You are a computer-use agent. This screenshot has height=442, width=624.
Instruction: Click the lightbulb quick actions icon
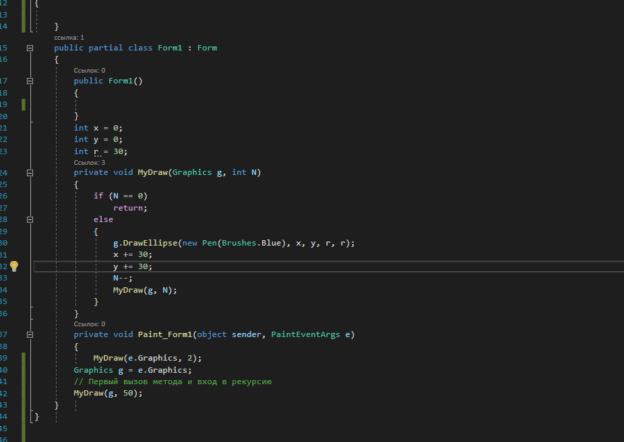(14, 266)
